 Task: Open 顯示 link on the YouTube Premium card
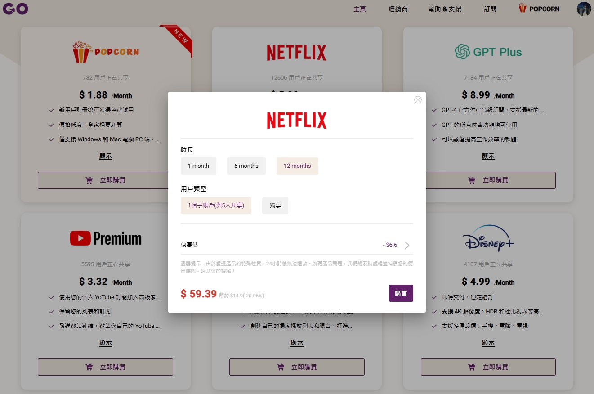click(x=106, y=343)
